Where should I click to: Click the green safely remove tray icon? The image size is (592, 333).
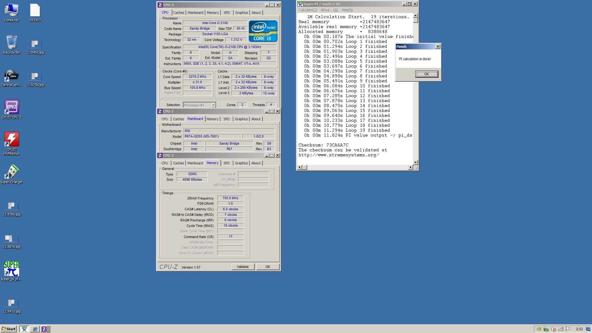click(546, 329)
